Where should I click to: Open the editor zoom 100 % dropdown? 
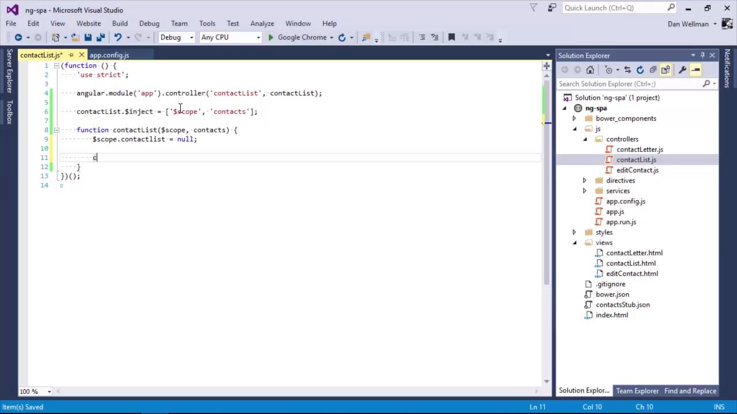pyautogui.click(x=49, y=392)
